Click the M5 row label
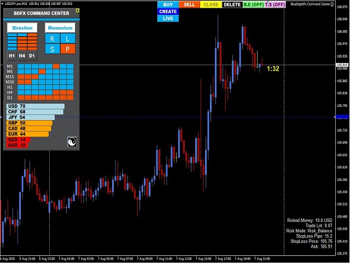350x263 pixels. coord(10,72)
